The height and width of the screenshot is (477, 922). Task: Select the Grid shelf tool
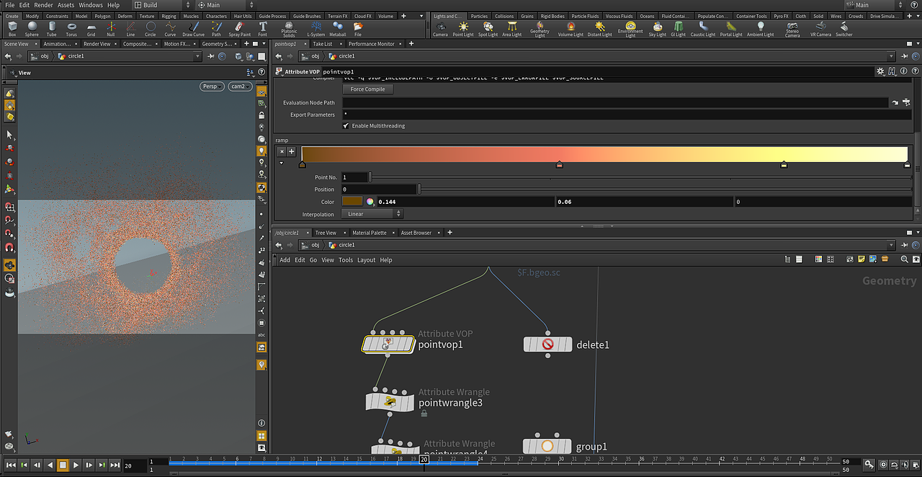coord(91,29)
